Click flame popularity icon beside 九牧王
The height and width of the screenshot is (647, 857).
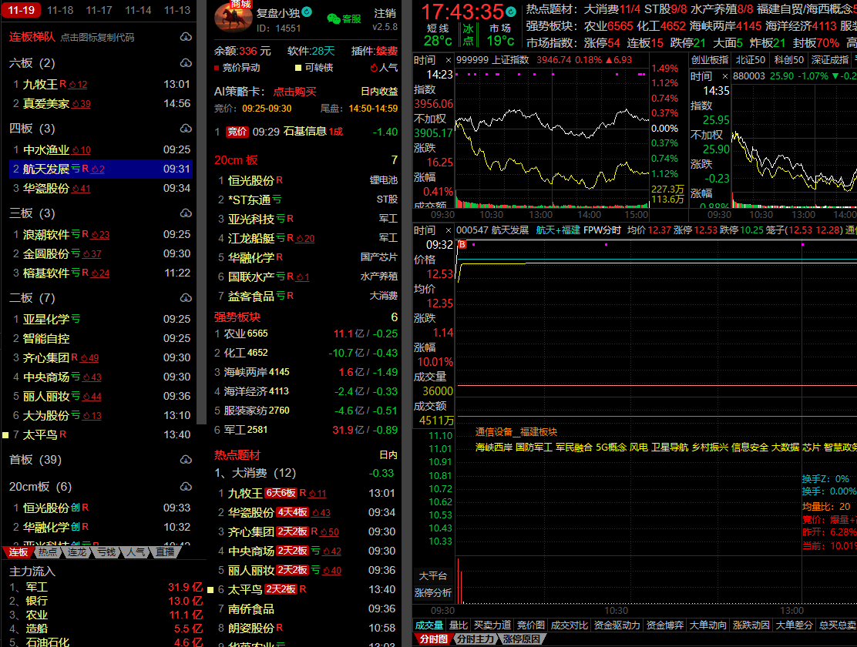tap(73, 85)
